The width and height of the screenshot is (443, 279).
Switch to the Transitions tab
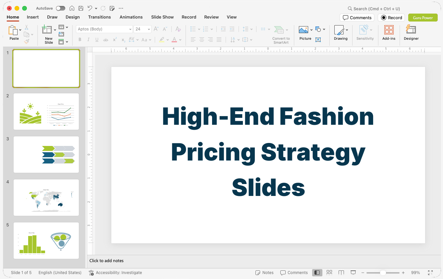[x=99, y=17]
